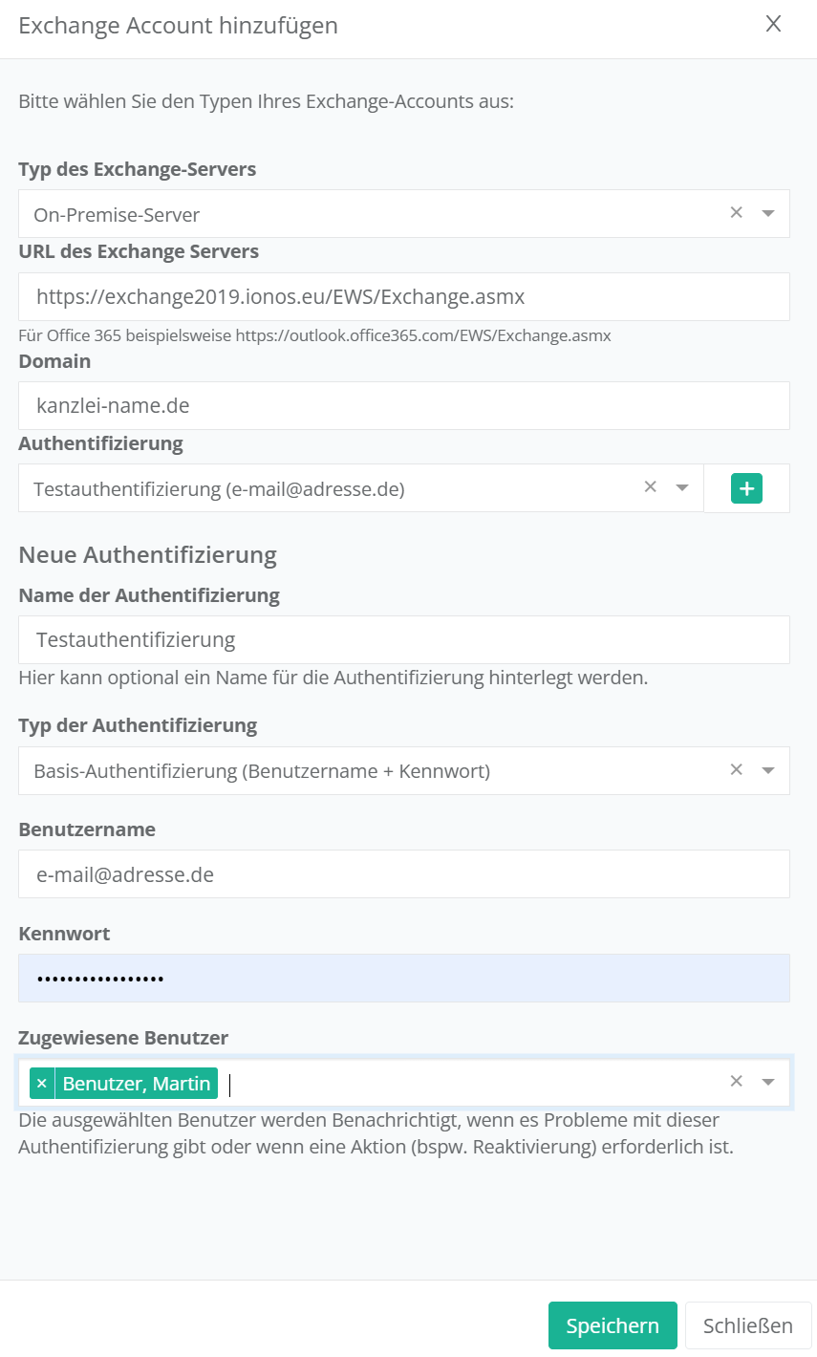Close the Exchange Account dialog with X
The width and height of the screenshot is (817, 1357).
(773, 24)
